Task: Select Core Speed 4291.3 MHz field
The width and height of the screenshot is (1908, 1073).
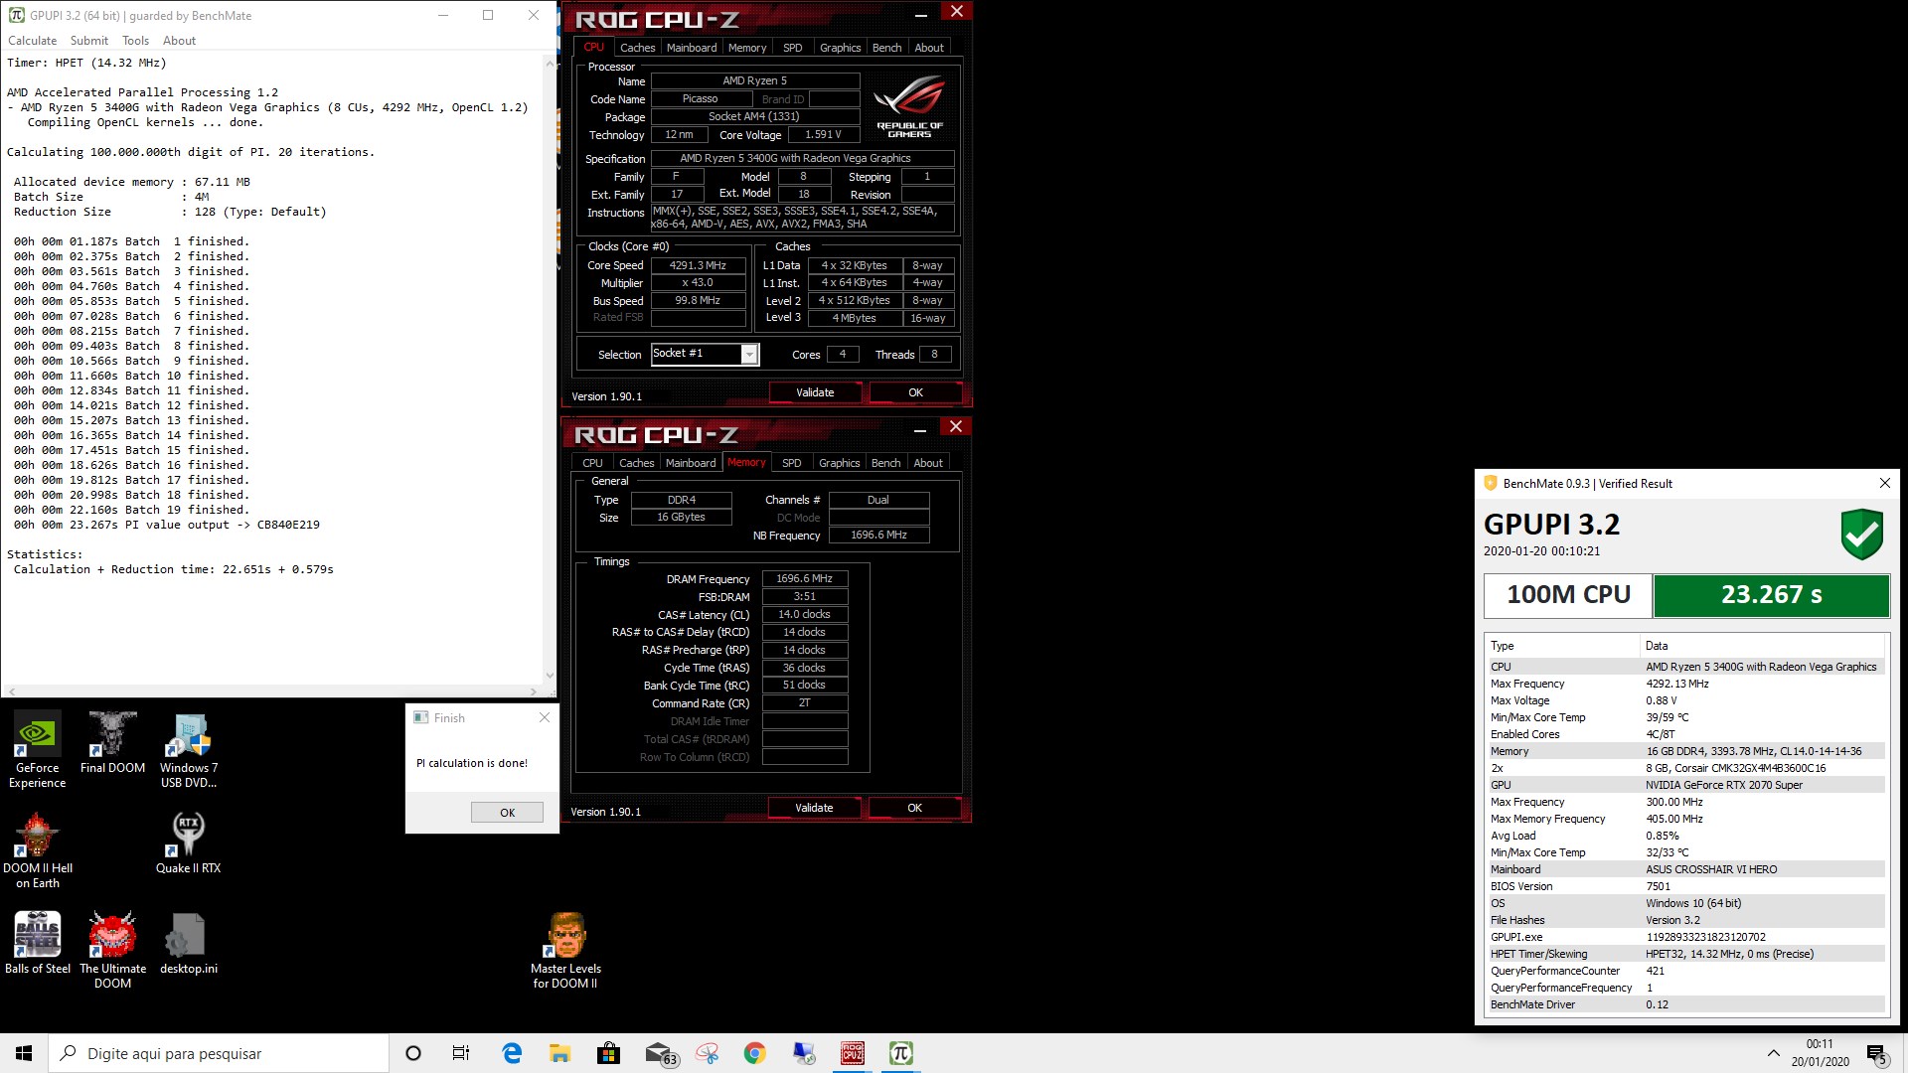Action: (698, 265)
